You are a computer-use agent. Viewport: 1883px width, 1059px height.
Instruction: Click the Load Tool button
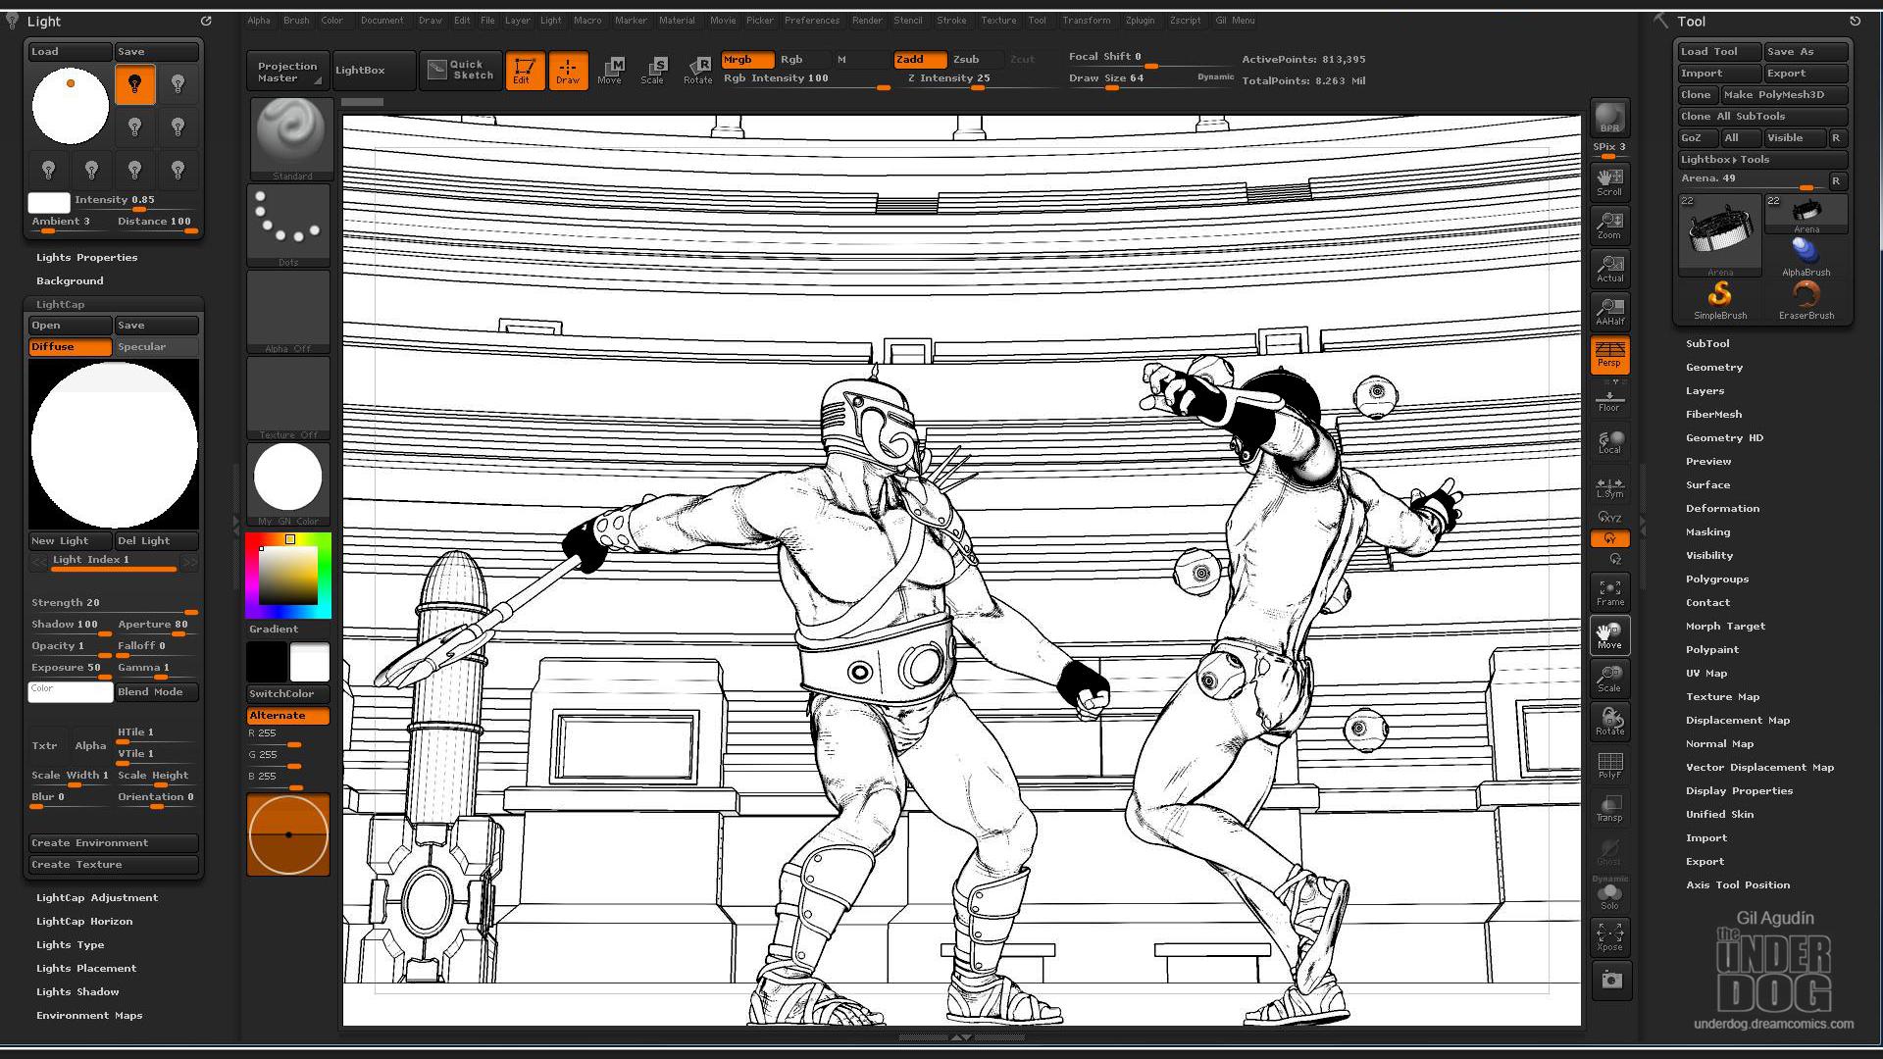click(x=1718, y=52)
